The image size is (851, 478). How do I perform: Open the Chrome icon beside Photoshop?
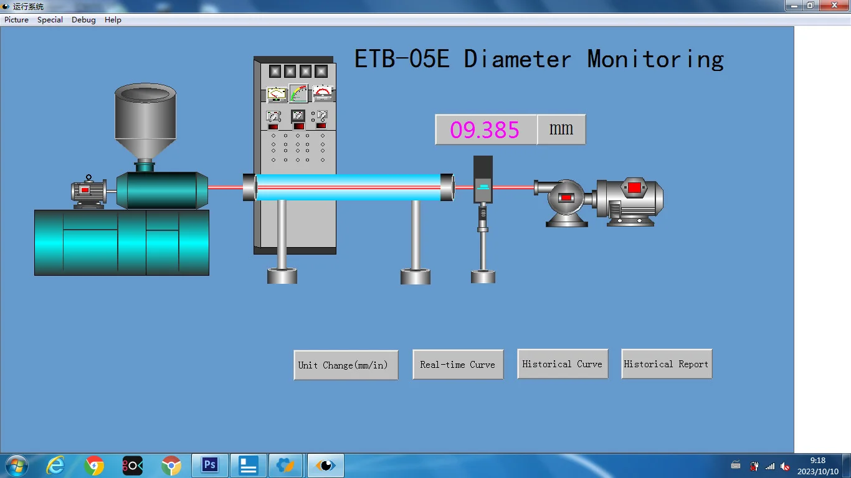171,466
